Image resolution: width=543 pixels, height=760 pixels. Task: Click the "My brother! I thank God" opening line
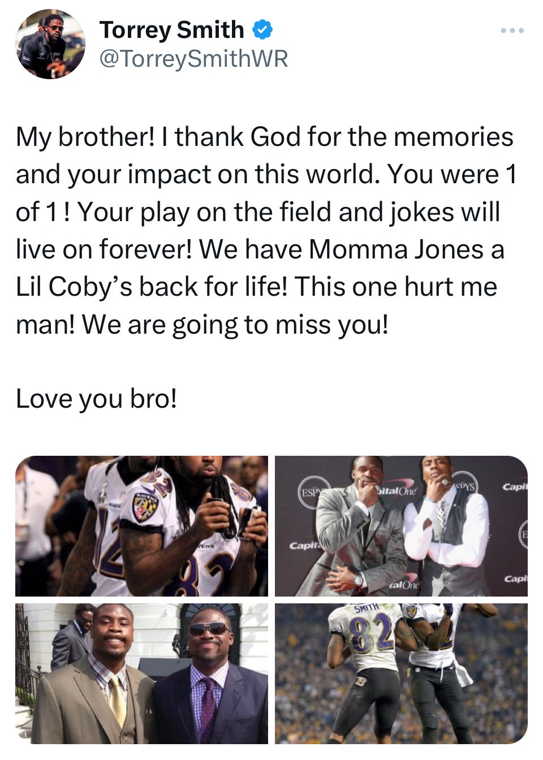(161, 137)
